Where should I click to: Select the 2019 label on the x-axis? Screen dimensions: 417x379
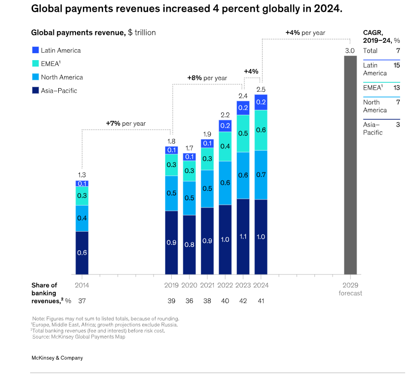click(171, 285)
